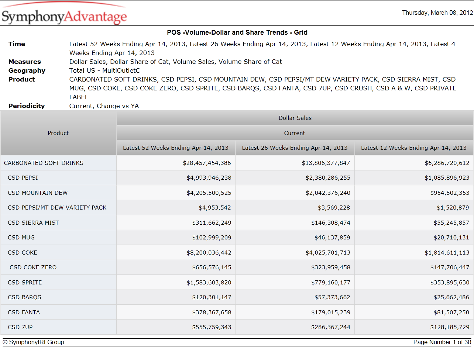Click the $378,367,658 Fanta cell

[176, 312]
